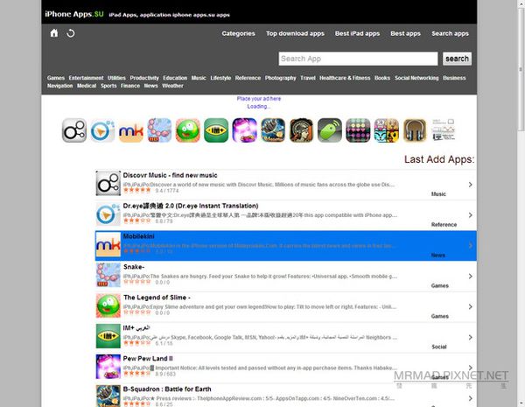Click the Games category link

click(x=56, y=78)
